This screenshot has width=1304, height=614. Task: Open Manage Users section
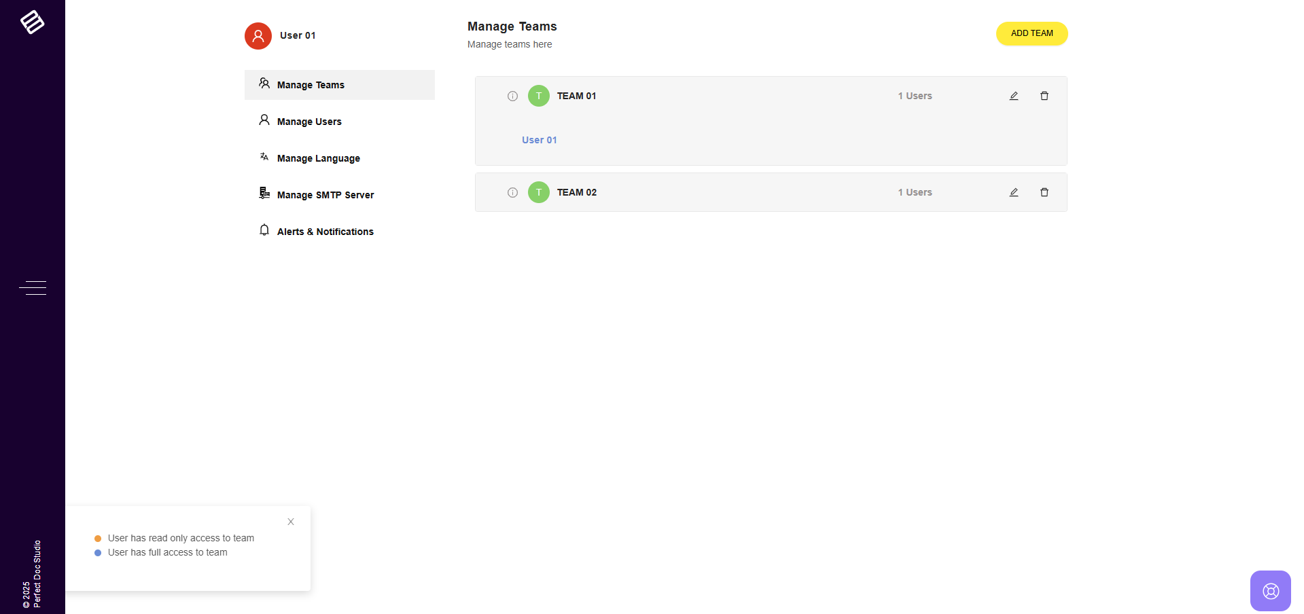pos(309,122)
